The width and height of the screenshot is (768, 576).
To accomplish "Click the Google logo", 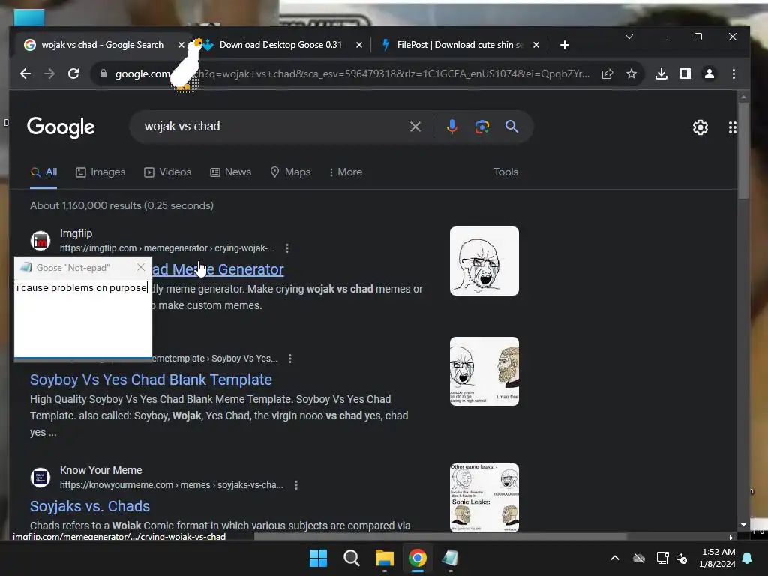I will click(x=61, y=127).
